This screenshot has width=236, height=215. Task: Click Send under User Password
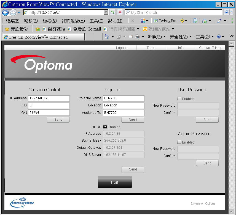(207, 120)
